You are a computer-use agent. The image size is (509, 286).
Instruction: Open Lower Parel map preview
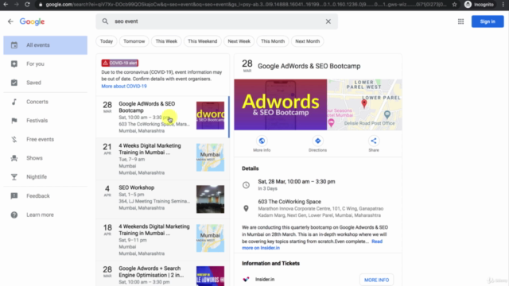364,105
